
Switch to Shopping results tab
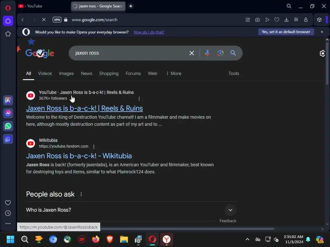[x=109, y=74]
